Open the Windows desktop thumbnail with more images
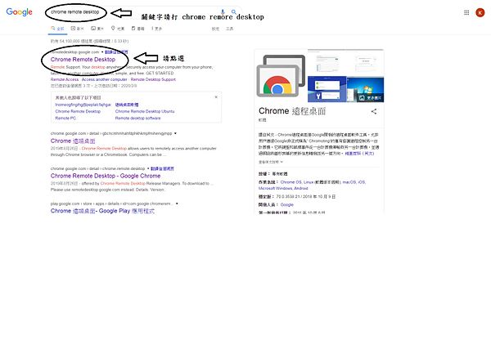Image resolution: width=491 pixels, height=340 pixels. [365, 89]
